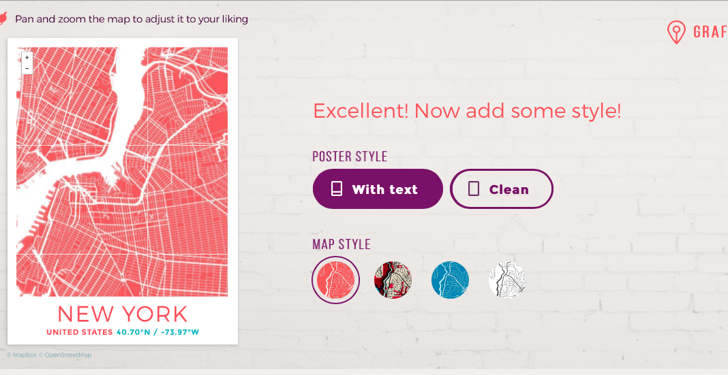This screenshot has height=375, width=728.
Task: Zoom in on the map with plus button
Action: click(27, 58)
